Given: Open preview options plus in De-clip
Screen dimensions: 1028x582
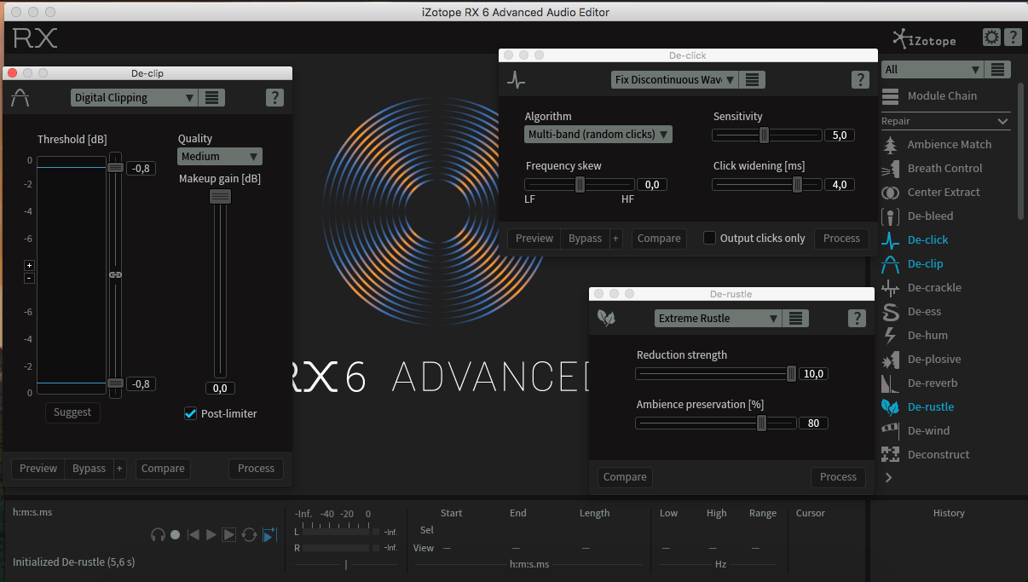Looking at the screenshot, I should pos(119,469).
